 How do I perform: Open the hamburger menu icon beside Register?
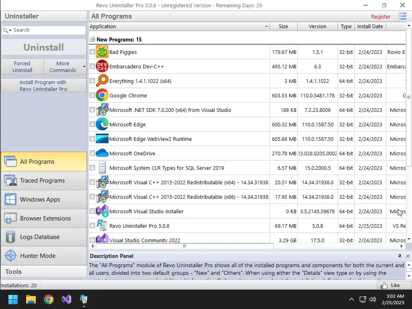[402, 16]
